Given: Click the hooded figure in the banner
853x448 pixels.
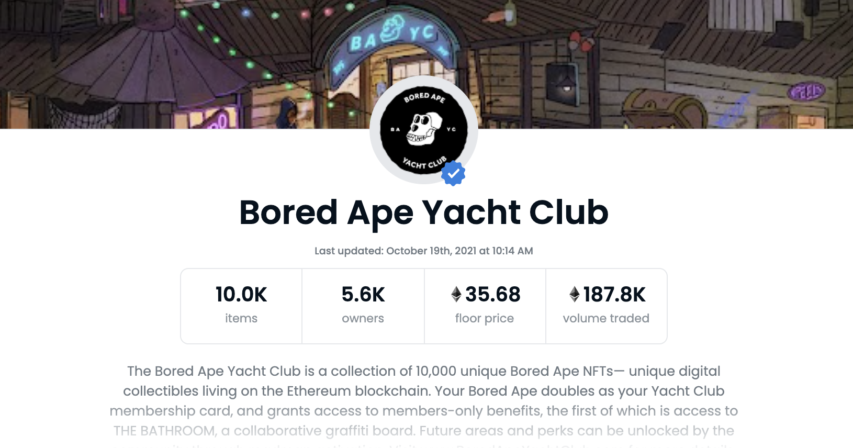Looking at the screenshot, I should 287,114.
